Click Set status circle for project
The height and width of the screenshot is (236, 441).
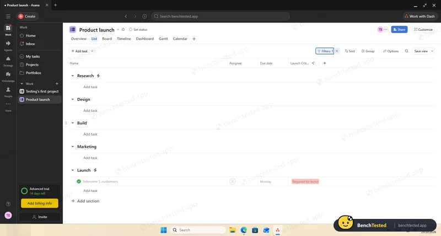point(131,30)
